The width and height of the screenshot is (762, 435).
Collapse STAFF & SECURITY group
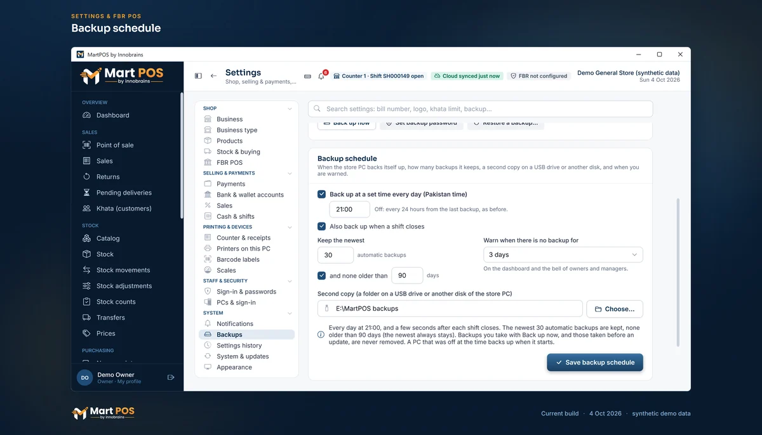(x=290, y=281)
